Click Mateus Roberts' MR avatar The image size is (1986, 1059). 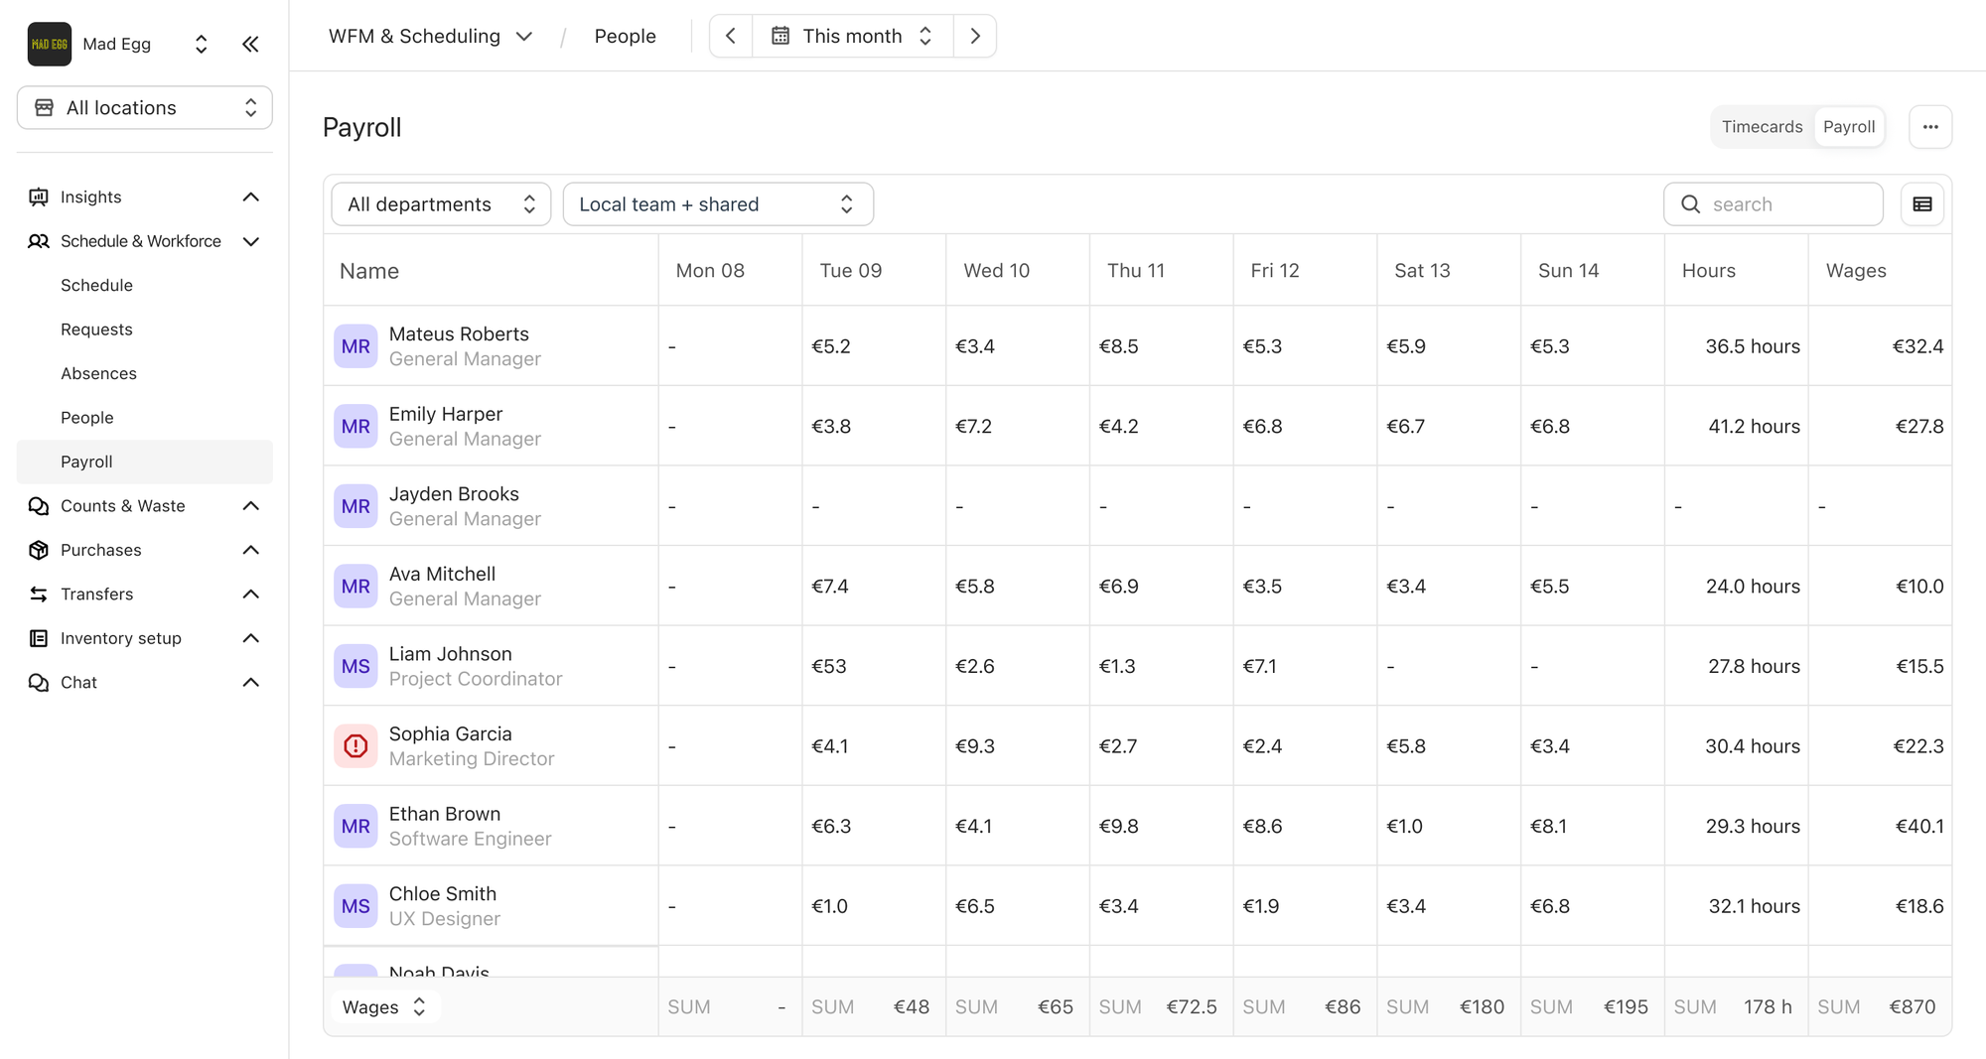click(355, 346)
